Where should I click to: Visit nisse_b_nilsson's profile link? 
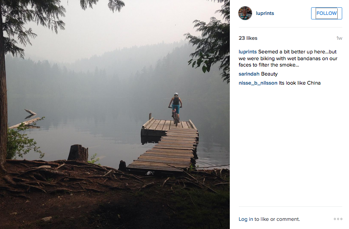click(258, 83)
